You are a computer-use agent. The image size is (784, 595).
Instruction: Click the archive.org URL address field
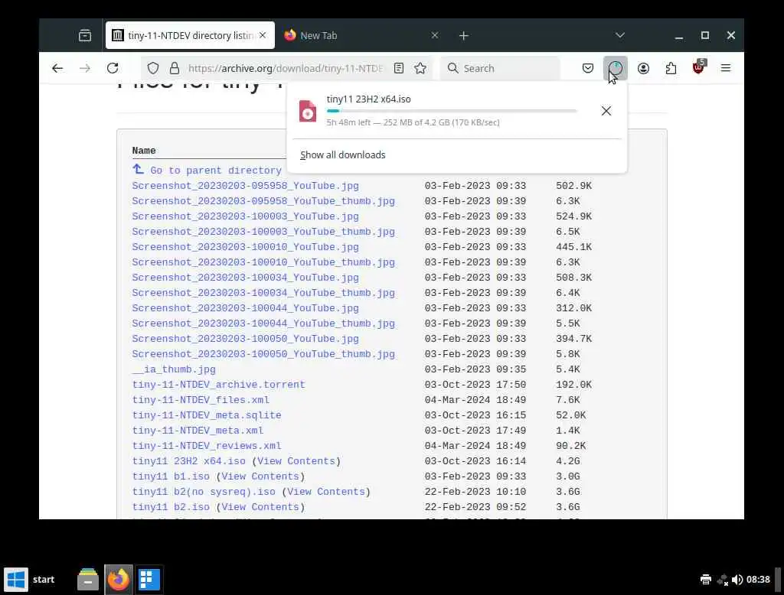(285, 68)
